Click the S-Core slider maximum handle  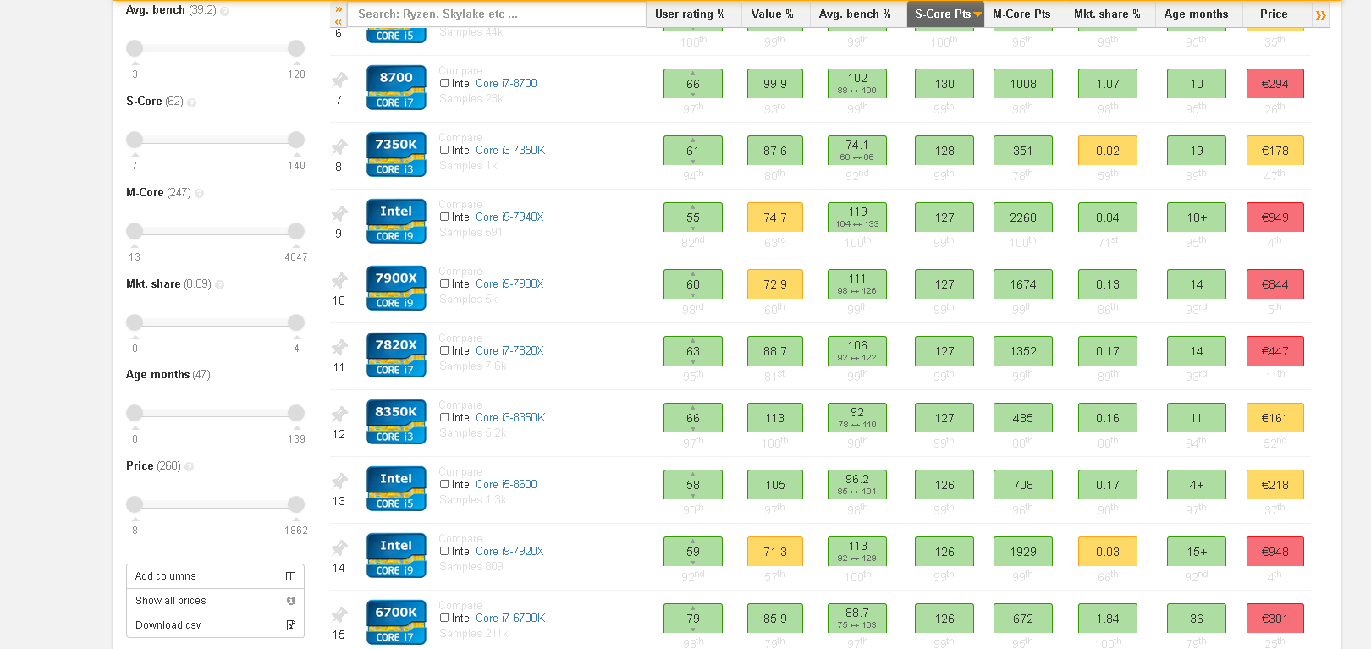295,140
